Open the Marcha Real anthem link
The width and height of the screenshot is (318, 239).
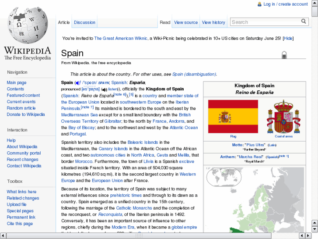tap(250, 157)
